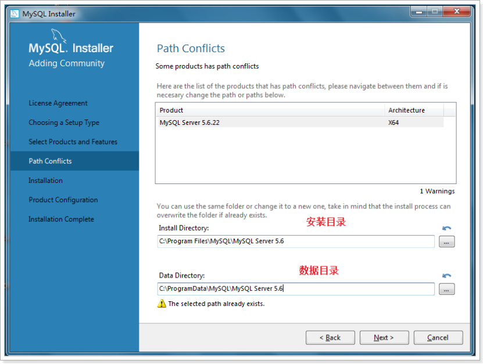This screenshot has height=364, width=483.
Task: Reset the Data Directory with the undo arrow
Action: pyautogui.click(x=446, y=275)
